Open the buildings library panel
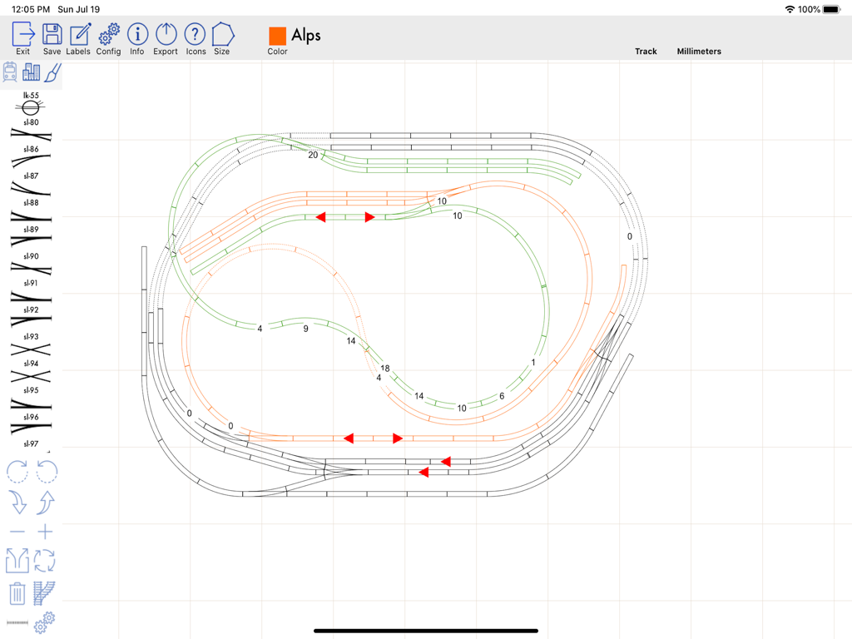Screen dimensions: 852x639 32,72
